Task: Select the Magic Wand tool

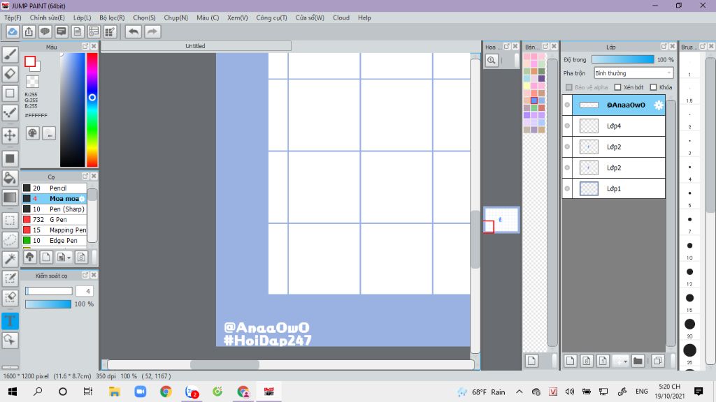Action: coord(10,259)
